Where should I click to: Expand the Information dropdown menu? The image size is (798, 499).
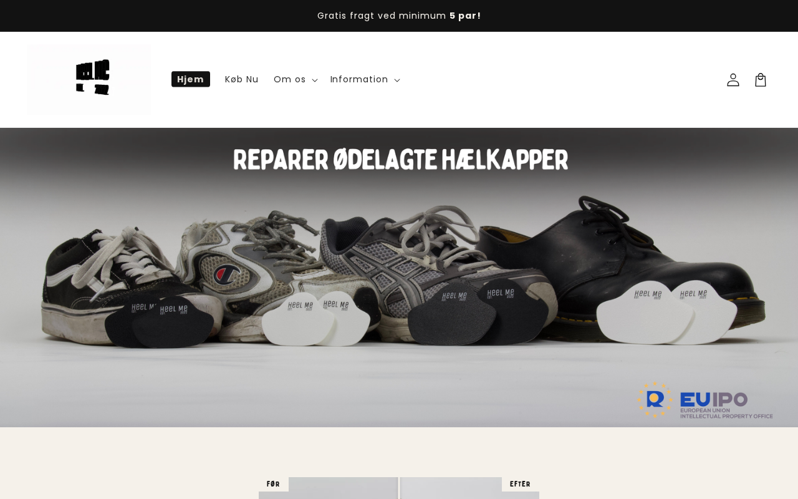365,79
